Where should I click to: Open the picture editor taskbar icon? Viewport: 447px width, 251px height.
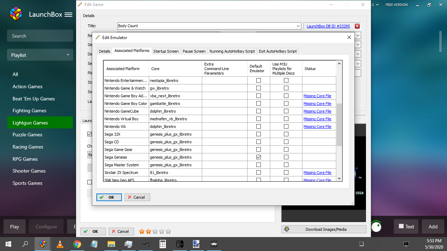tap(197, 244)
